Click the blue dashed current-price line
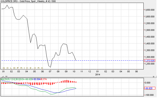 click(72, 60)
